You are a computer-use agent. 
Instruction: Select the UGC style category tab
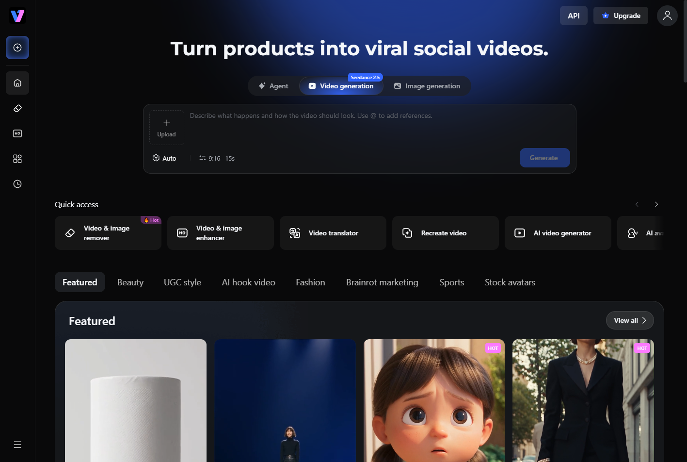click(182, 282)
